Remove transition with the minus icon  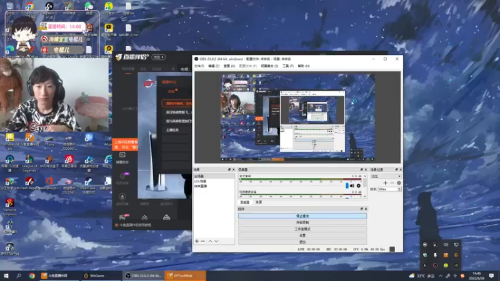click(392, 183)
